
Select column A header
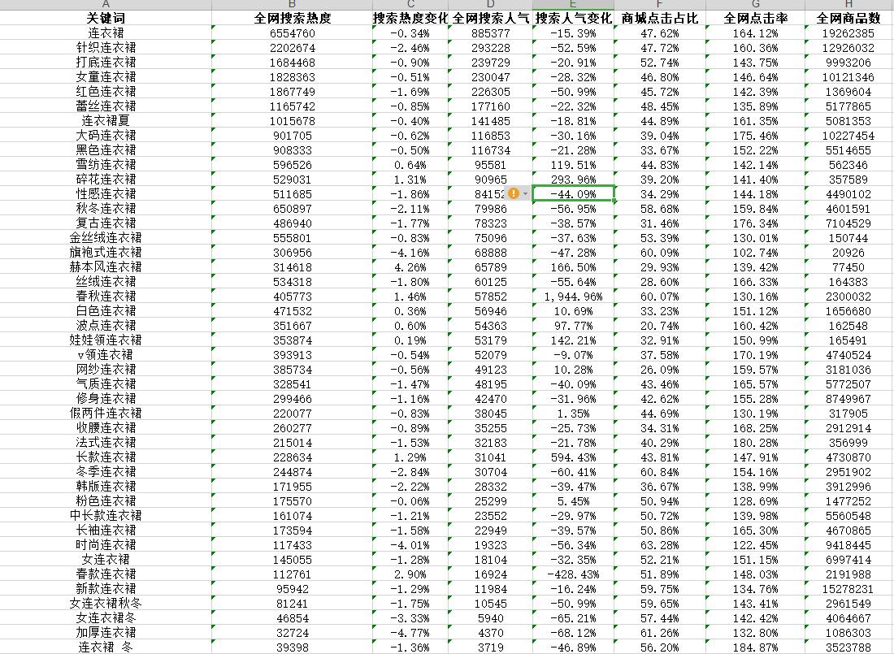click(x=106, y=5)
